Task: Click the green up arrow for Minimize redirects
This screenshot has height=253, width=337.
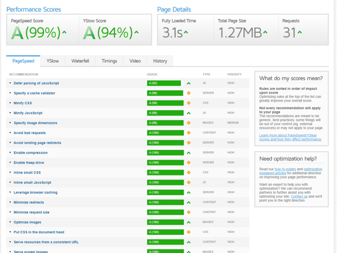Action: point(188,202)
